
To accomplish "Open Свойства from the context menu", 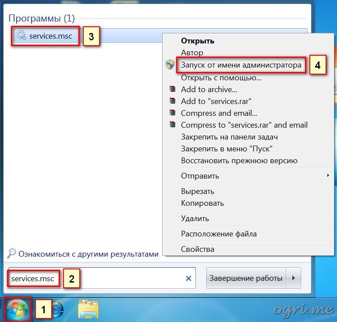I will (198, 249).
